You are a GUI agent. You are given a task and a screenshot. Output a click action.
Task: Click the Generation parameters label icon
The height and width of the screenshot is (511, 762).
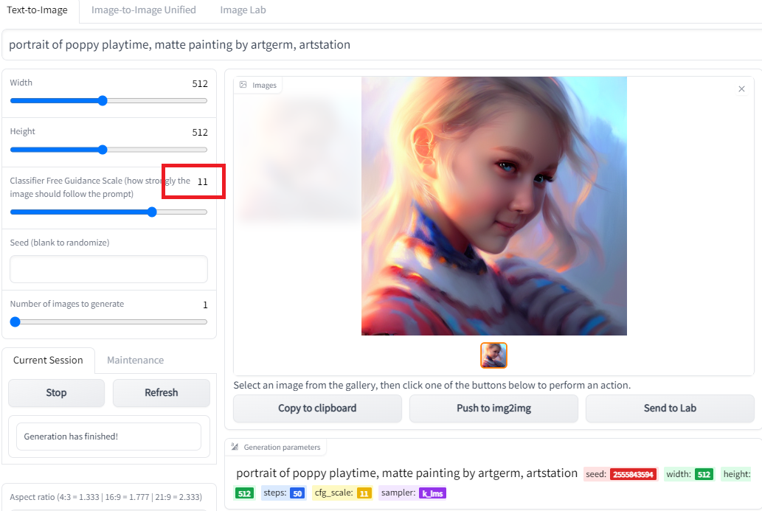point(235,446)
